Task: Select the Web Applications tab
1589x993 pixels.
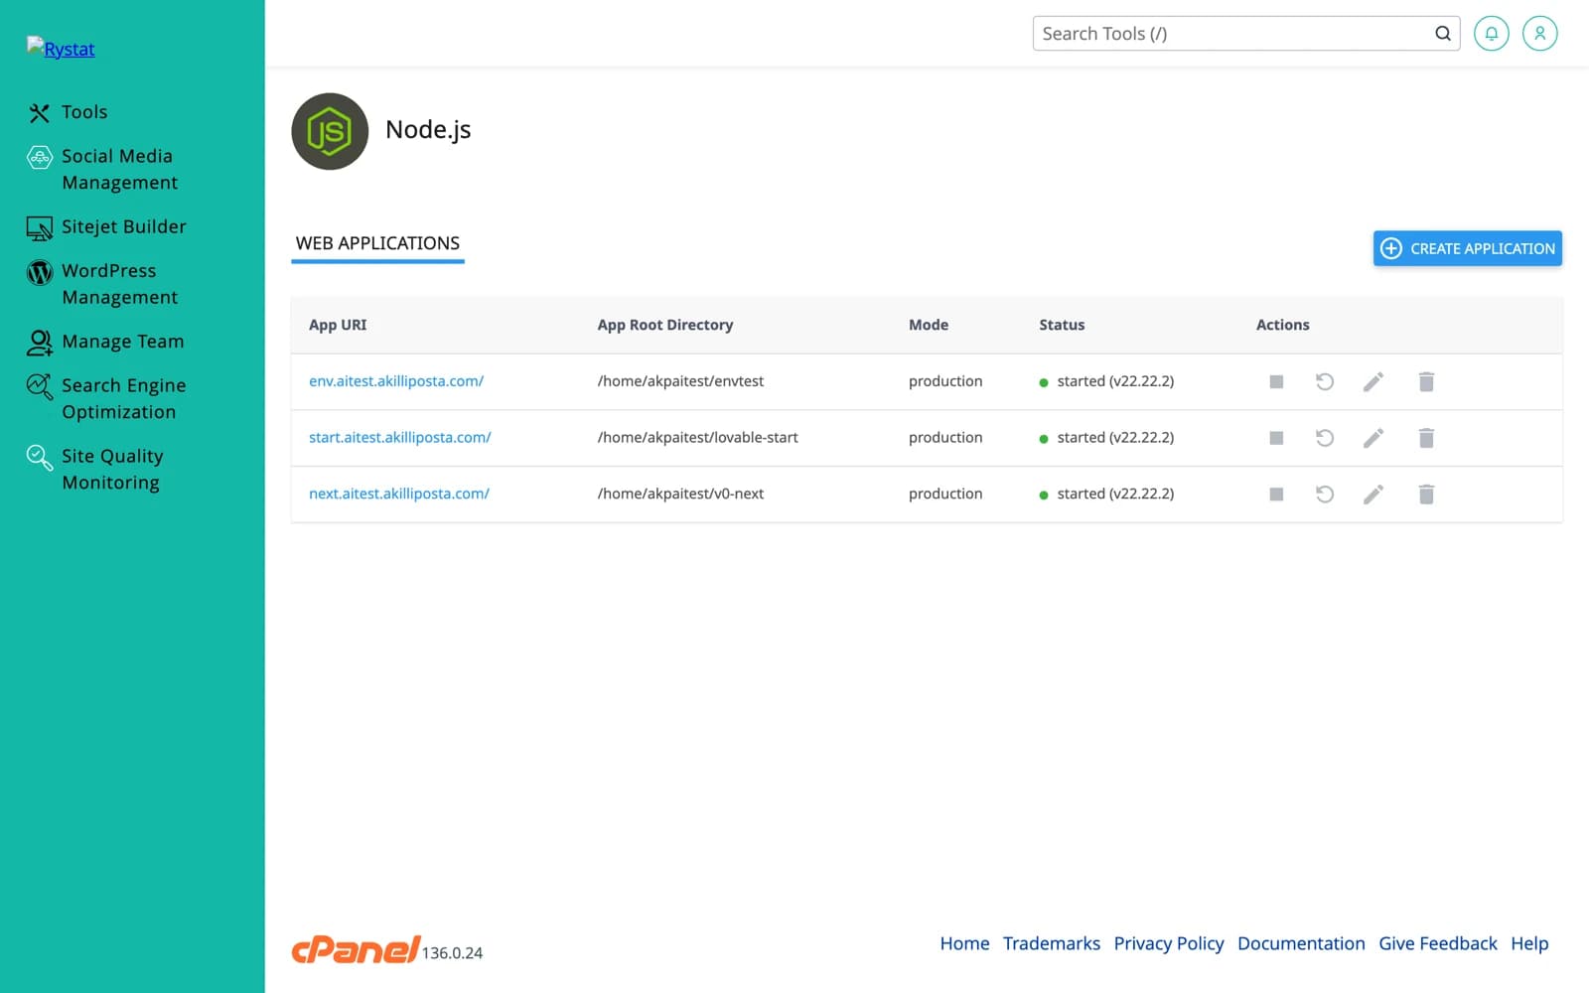Action: [x=377, y=244]
